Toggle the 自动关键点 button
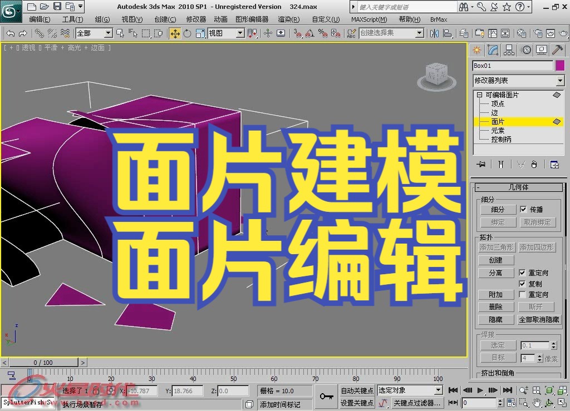570x411 pixels. pyautogui.click(x=356, y=390)
